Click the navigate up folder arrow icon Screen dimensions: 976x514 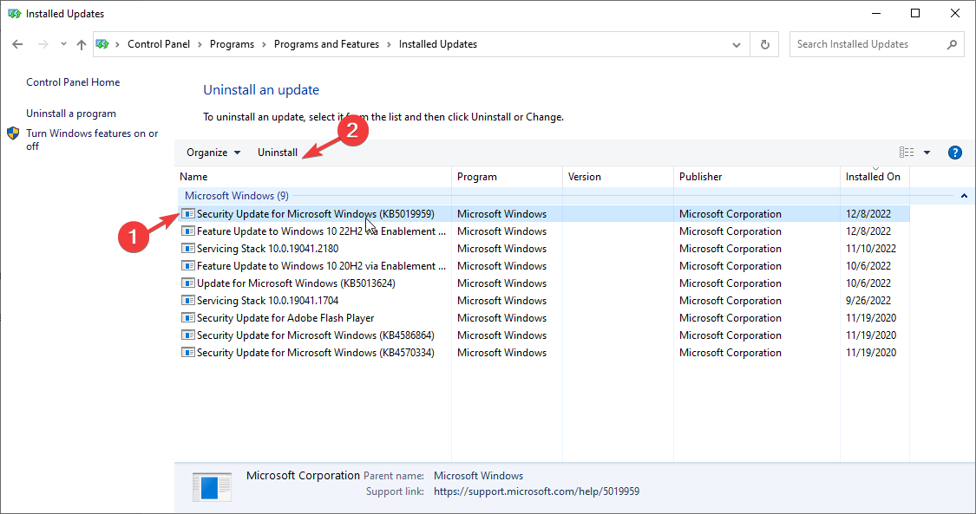(81, 43)
